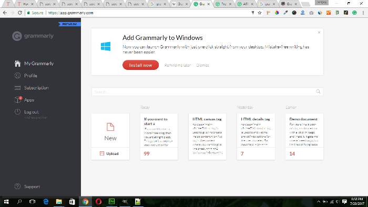The width and height of the screenshot is (368, 207).
Task: Open File Explorer from taskbar
Action: [x=59, y=202]
